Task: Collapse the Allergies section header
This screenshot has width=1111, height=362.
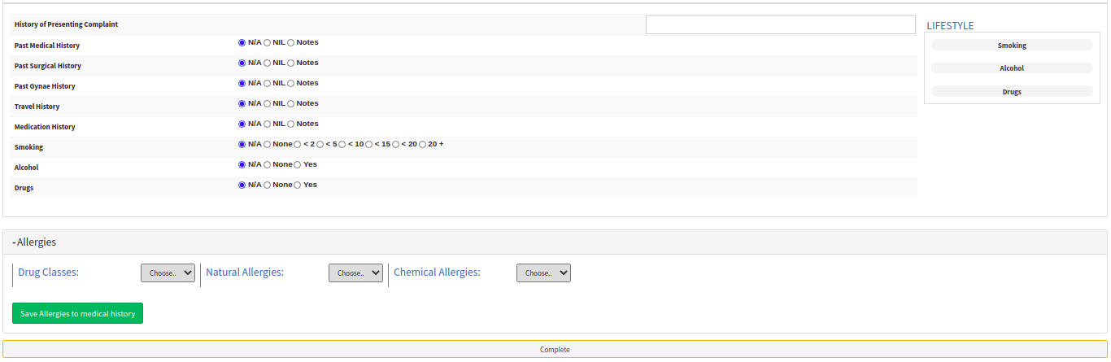Action: click(x=34, y=242)
